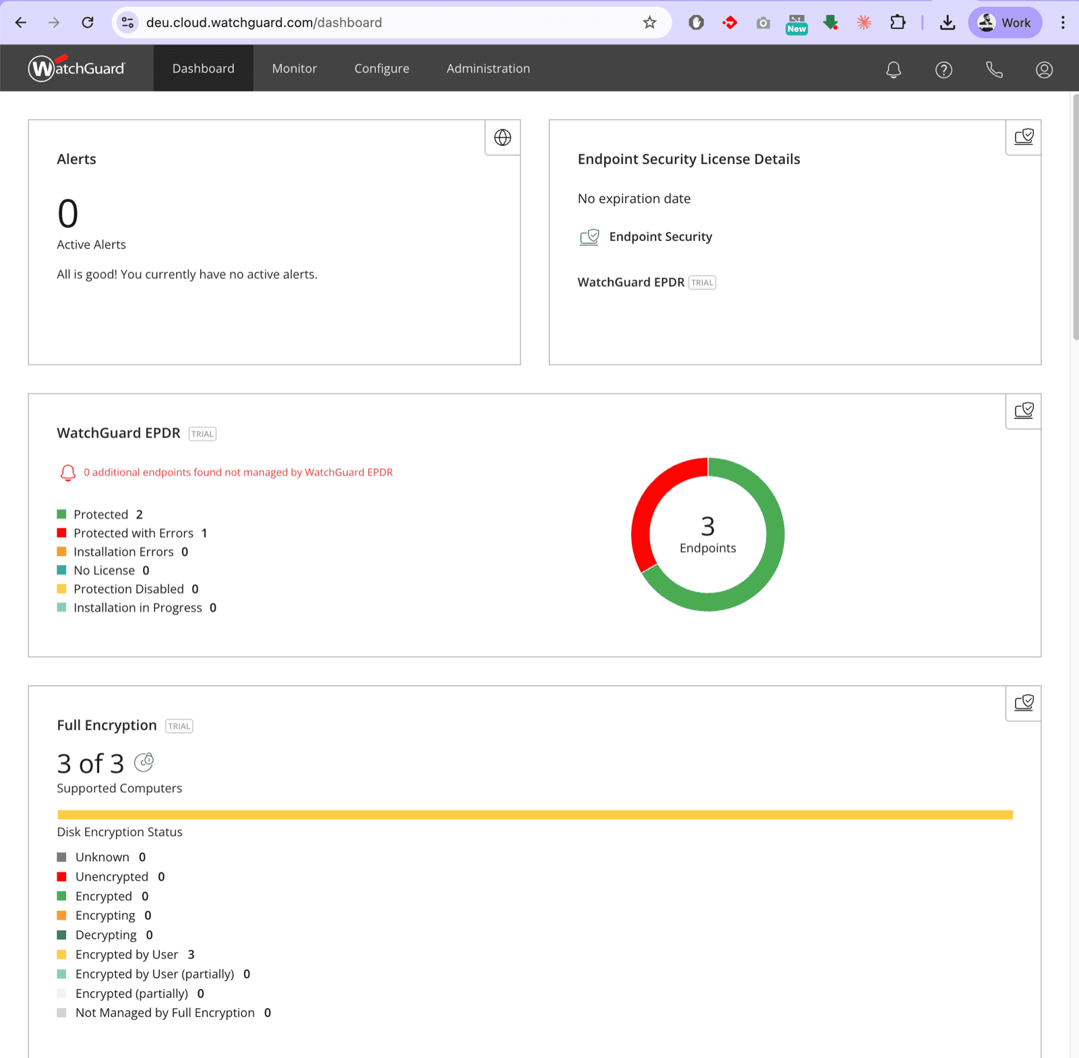
Task: Switch to the Monitor menu
Action: pyautogui.click(x=294, y=68)
